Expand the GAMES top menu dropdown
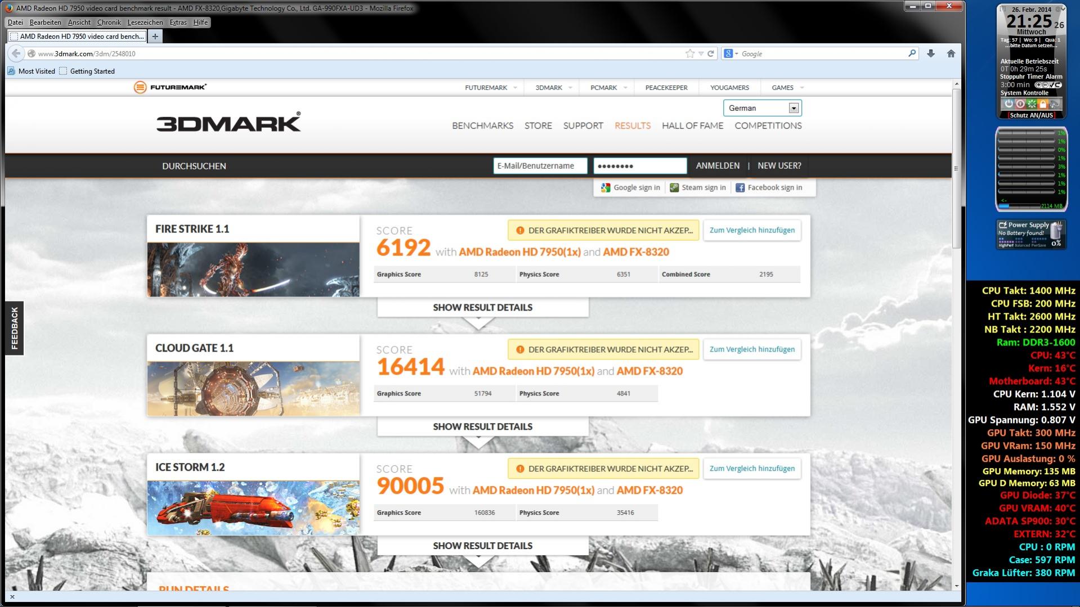 [x=802, y=88]
